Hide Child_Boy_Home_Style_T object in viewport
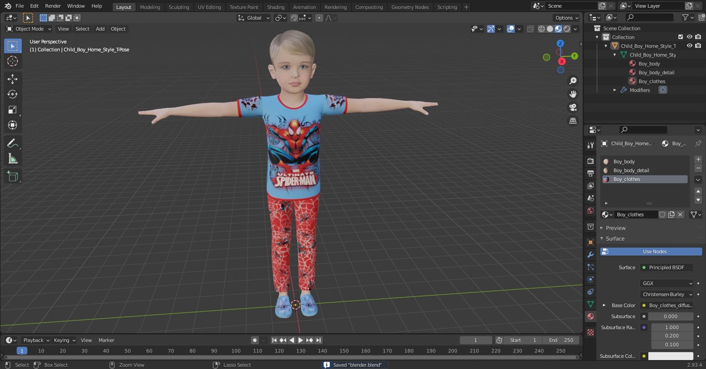The width and height of the screenshot is (706, 369). pos(689,46)
